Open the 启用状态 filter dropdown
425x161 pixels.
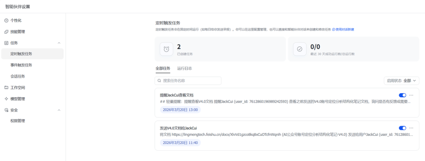pos(401,80)
